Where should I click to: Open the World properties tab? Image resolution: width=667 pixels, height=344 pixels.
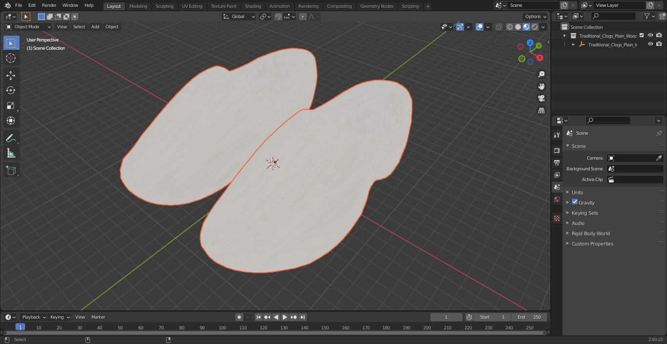(557, 199)
